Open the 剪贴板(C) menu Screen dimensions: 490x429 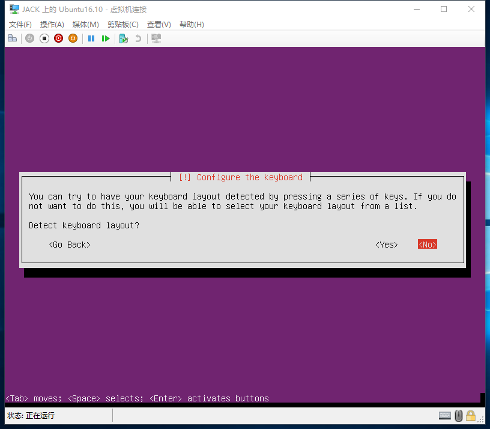123,25
